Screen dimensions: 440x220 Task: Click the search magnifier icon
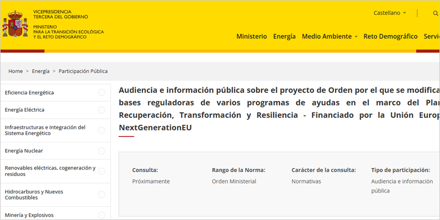tap(435, 13)
